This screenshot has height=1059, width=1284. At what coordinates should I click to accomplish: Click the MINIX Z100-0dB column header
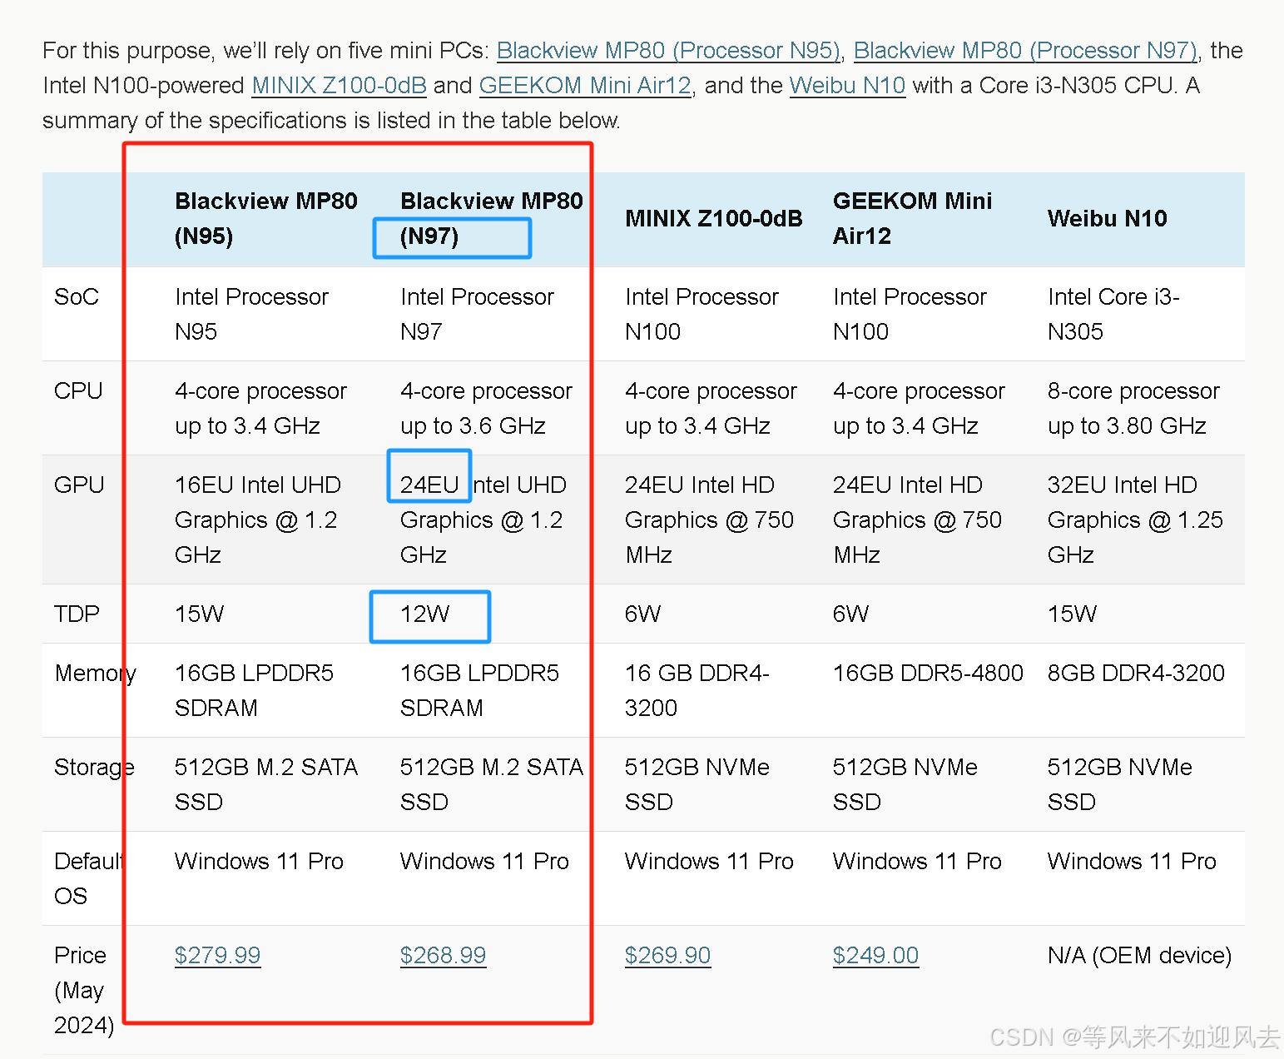(x=713, y=219)
